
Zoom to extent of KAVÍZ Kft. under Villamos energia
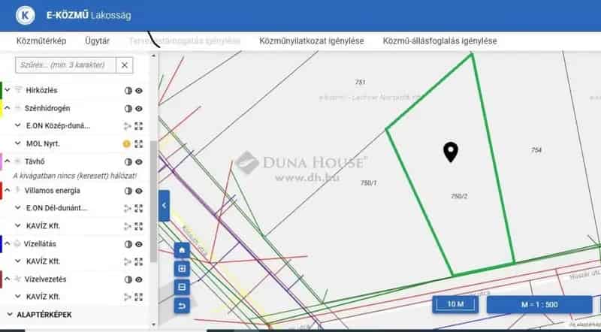click(139, 226)
